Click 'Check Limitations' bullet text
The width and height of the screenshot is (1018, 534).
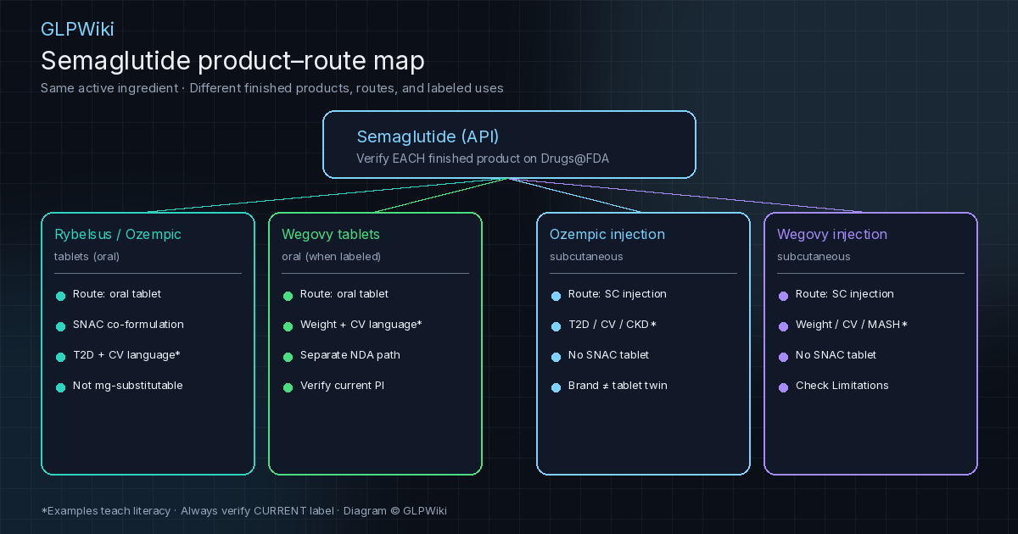point(842,386)
